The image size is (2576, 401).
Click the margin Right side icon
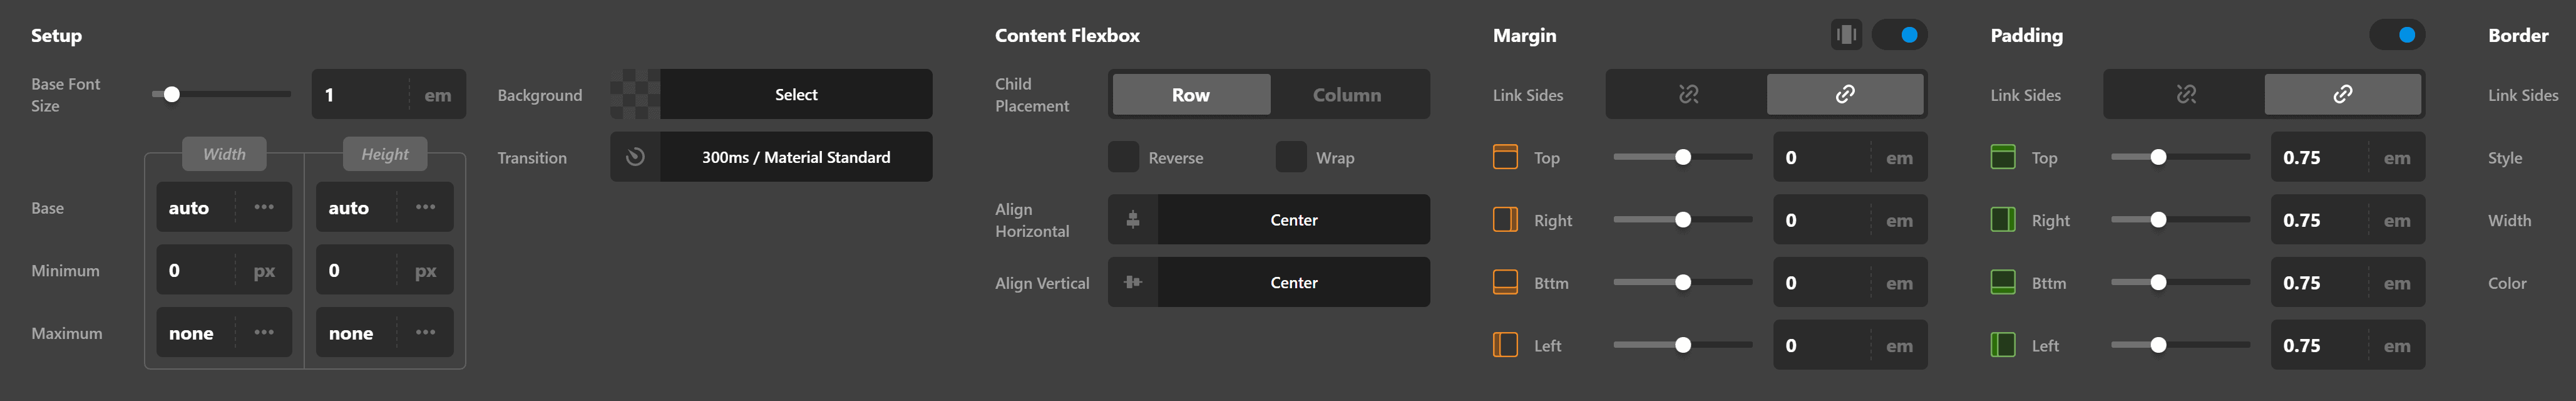pyautogui.click(x=1506, y=219)
